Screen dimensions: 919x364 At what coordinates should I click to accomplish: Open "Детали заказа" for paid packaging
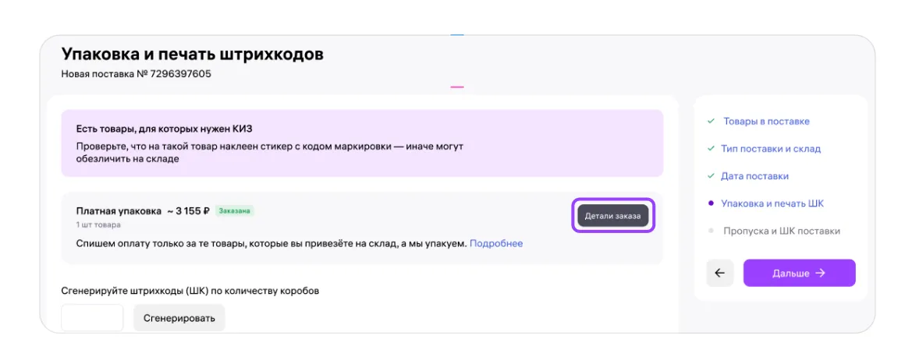click(x=612, y=216)
